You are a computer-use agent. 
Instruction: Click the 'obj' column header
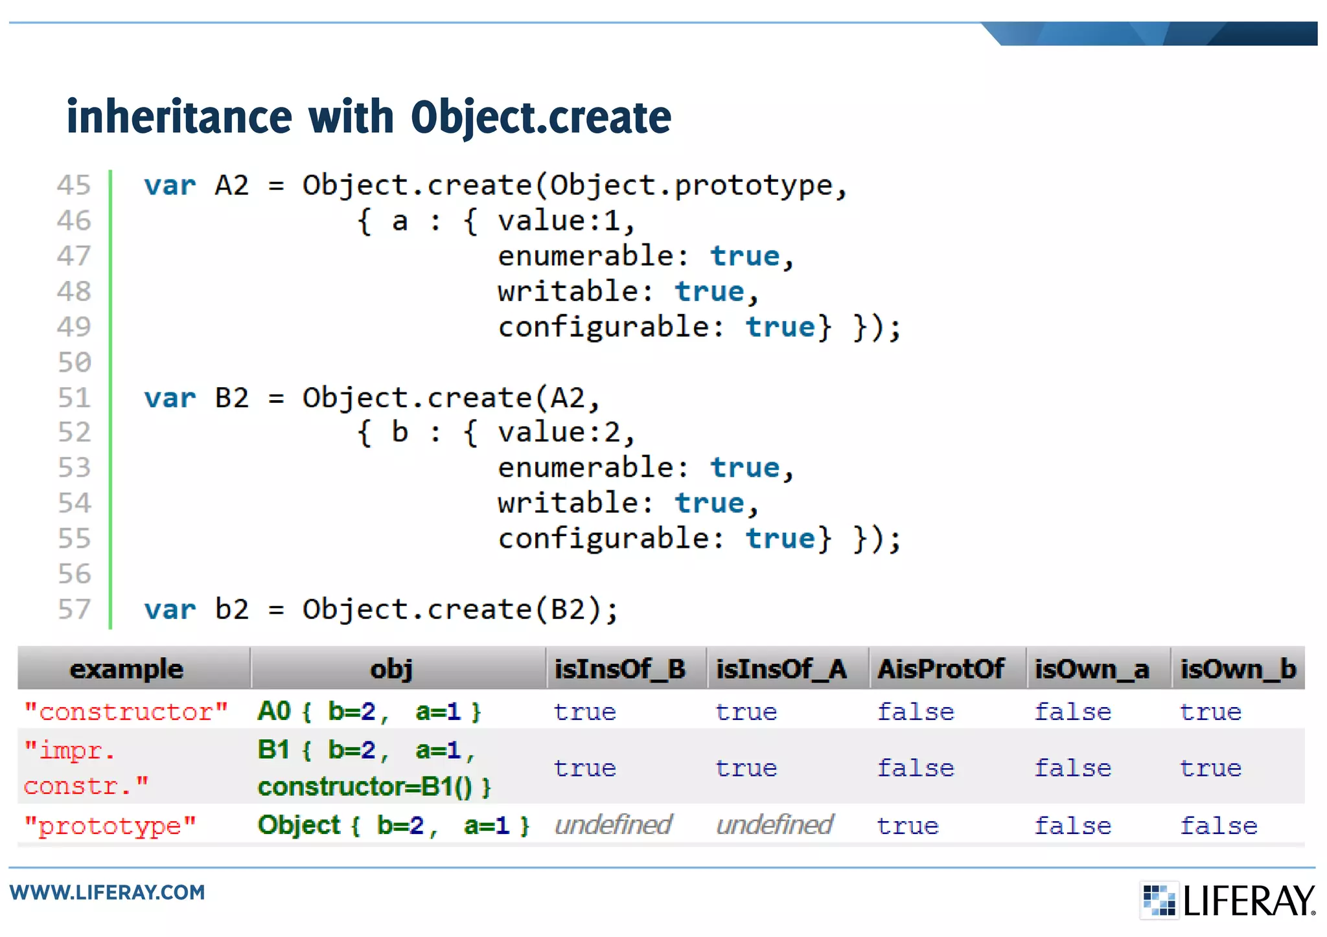(391, 669)
